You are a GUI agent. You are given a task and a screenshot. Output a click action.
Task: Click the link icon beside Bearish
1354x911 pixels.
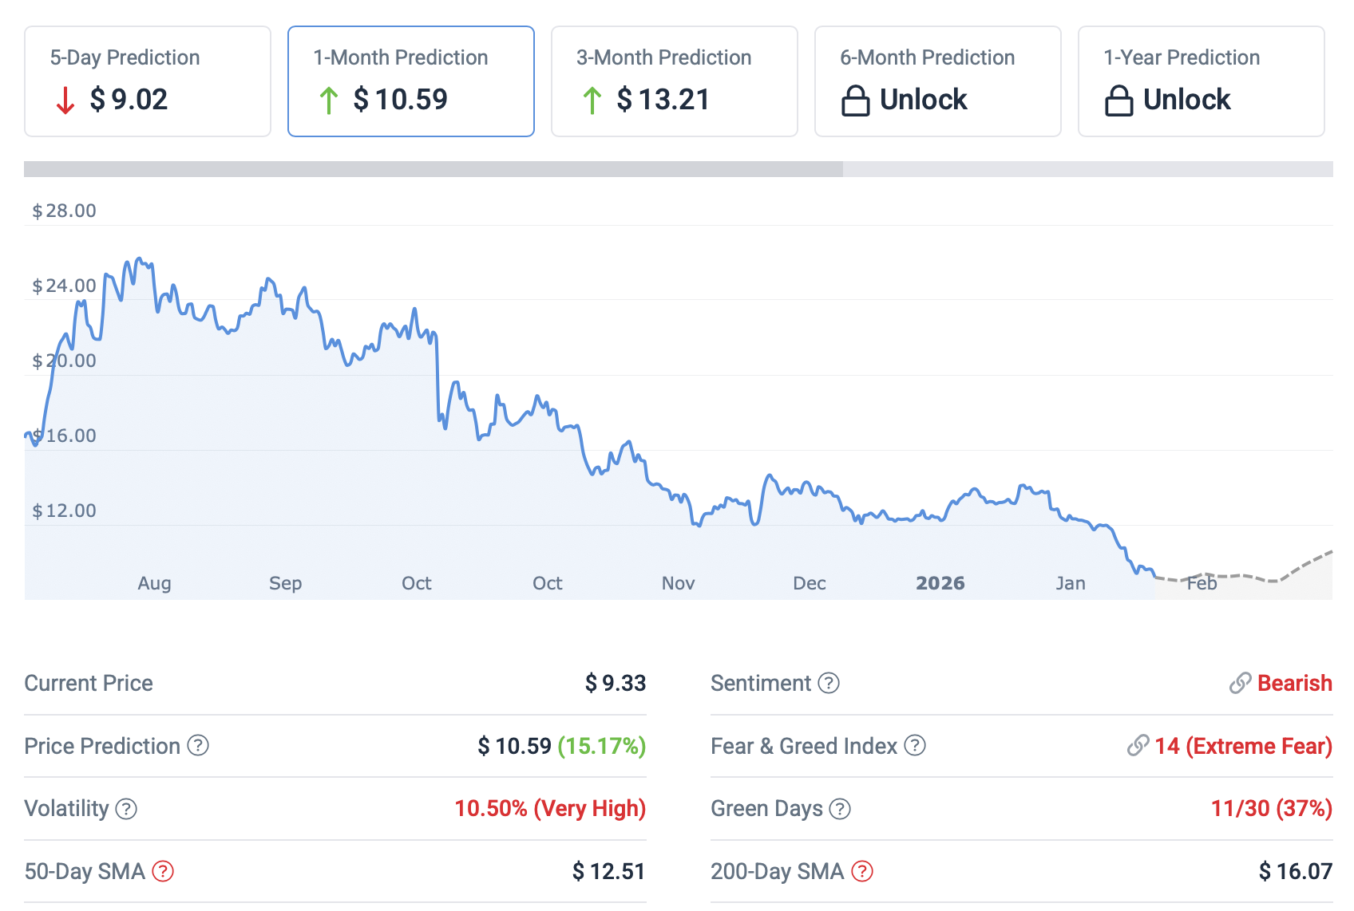(1240, 683)
